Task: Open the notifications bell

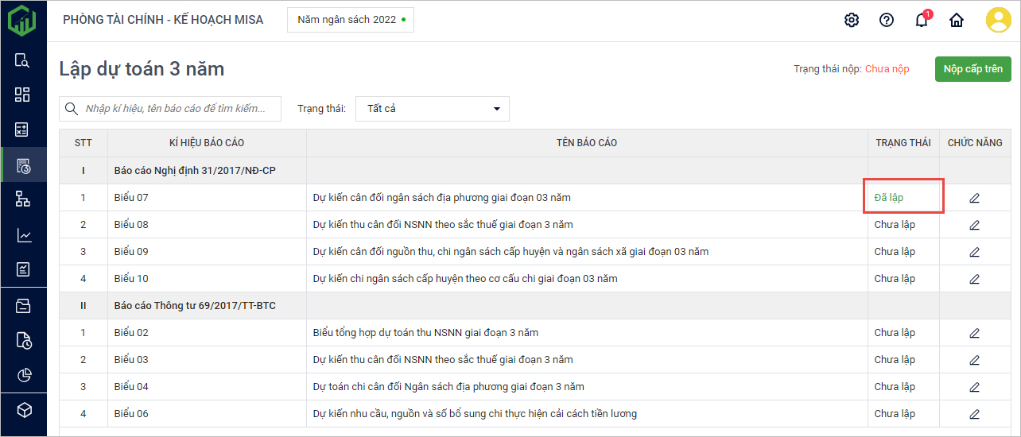Action: coord(922,21)
